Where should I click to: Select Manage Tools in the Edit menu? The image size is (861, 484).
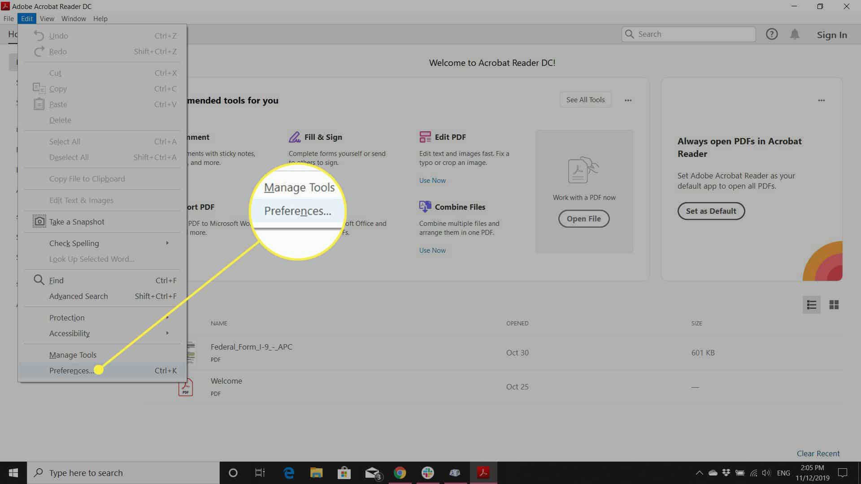pyautogui.click(x=102, y=354)
